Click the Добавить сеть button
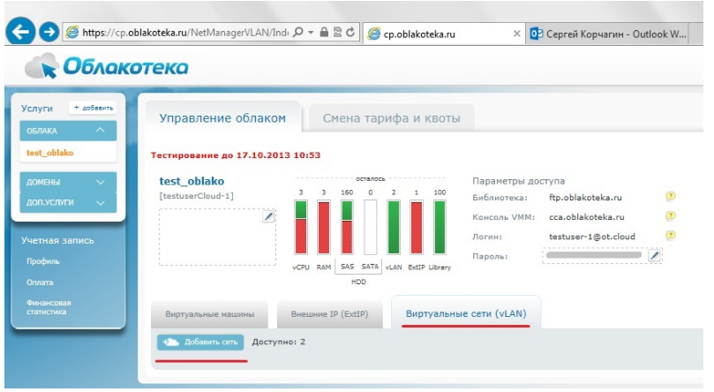 click(x=200, y=342)
